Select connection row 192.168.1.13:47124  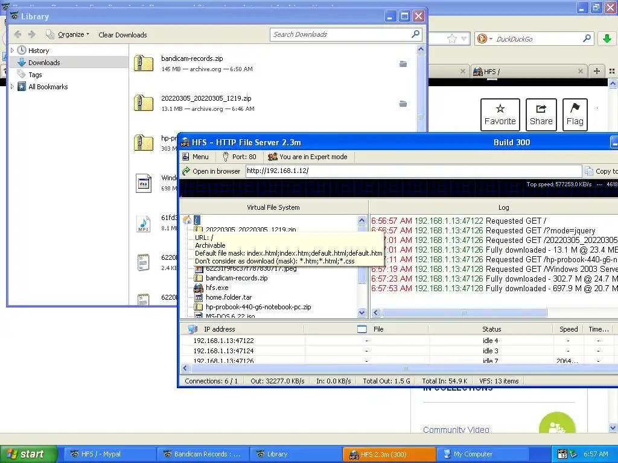coord(399,351)
